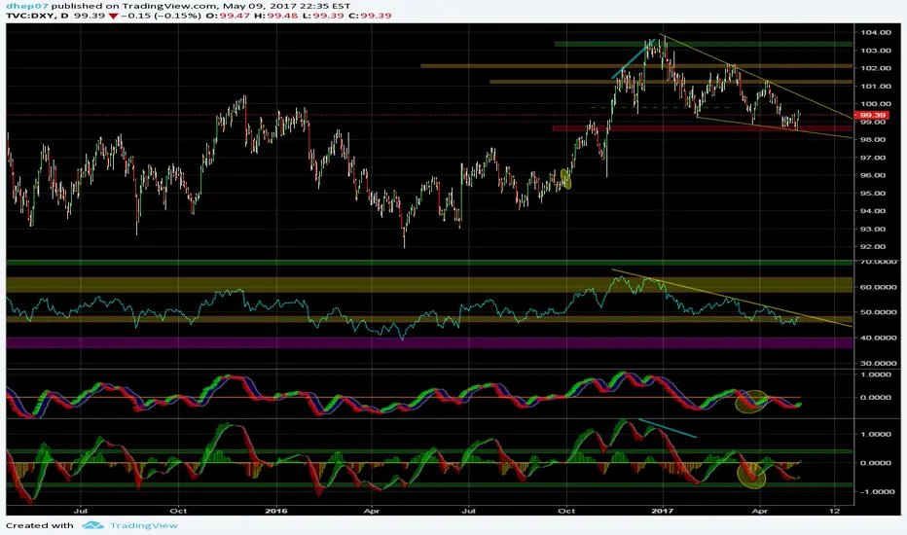This screenshot has width=907, height=535.
Task: Click the L:99.39 low value
Action: click(323, 16)
